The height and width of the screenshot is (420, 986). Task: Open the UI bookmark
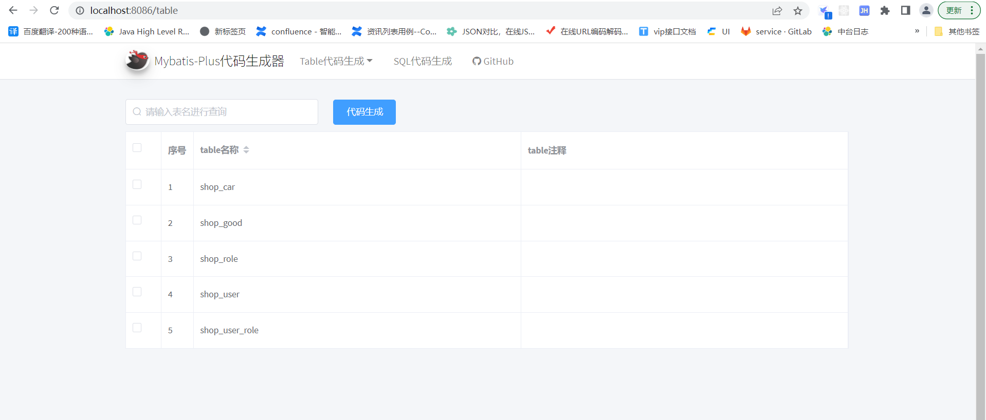point(719,31)
